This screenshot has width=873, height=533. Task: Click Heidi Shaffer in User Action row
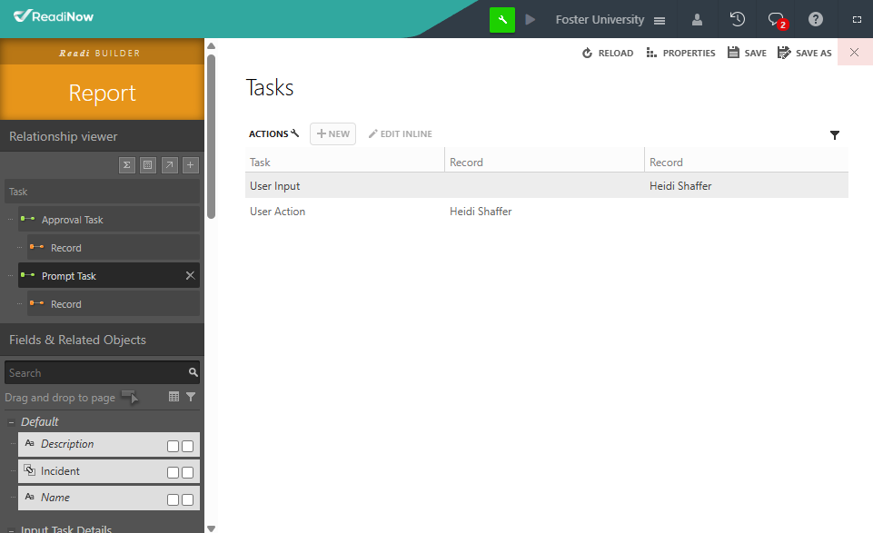(481, 212)
